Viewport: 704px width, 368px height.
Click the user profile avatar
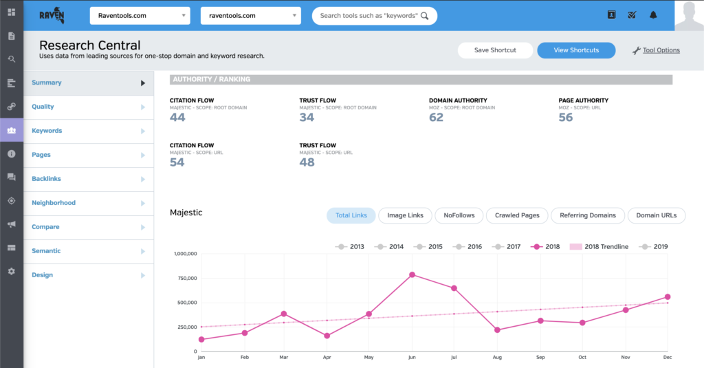(689, 15)
